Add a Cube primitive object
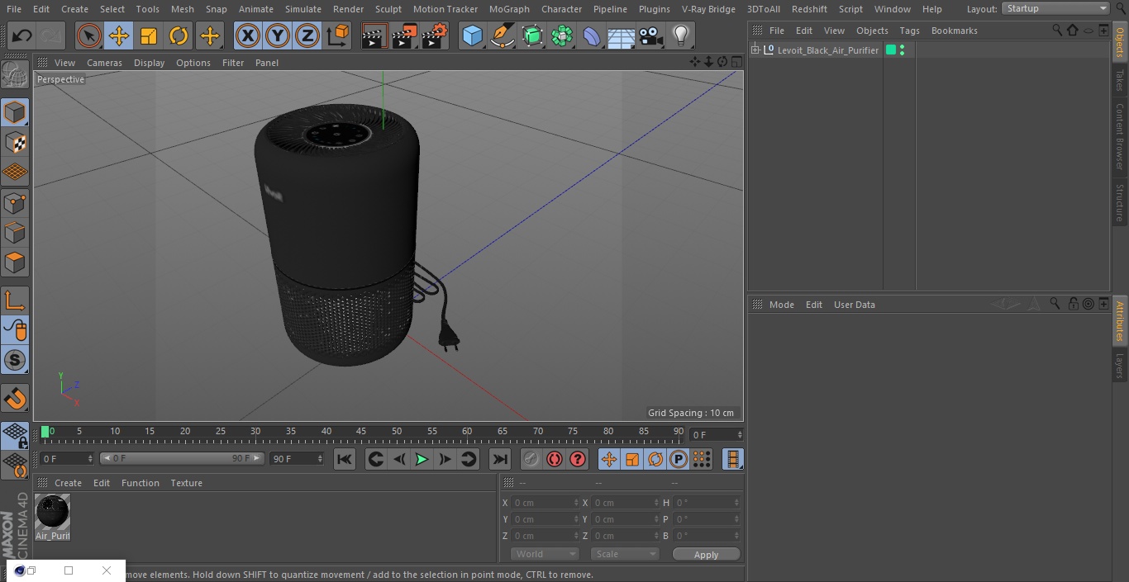The image size is (1129, 582). (472, 35)
